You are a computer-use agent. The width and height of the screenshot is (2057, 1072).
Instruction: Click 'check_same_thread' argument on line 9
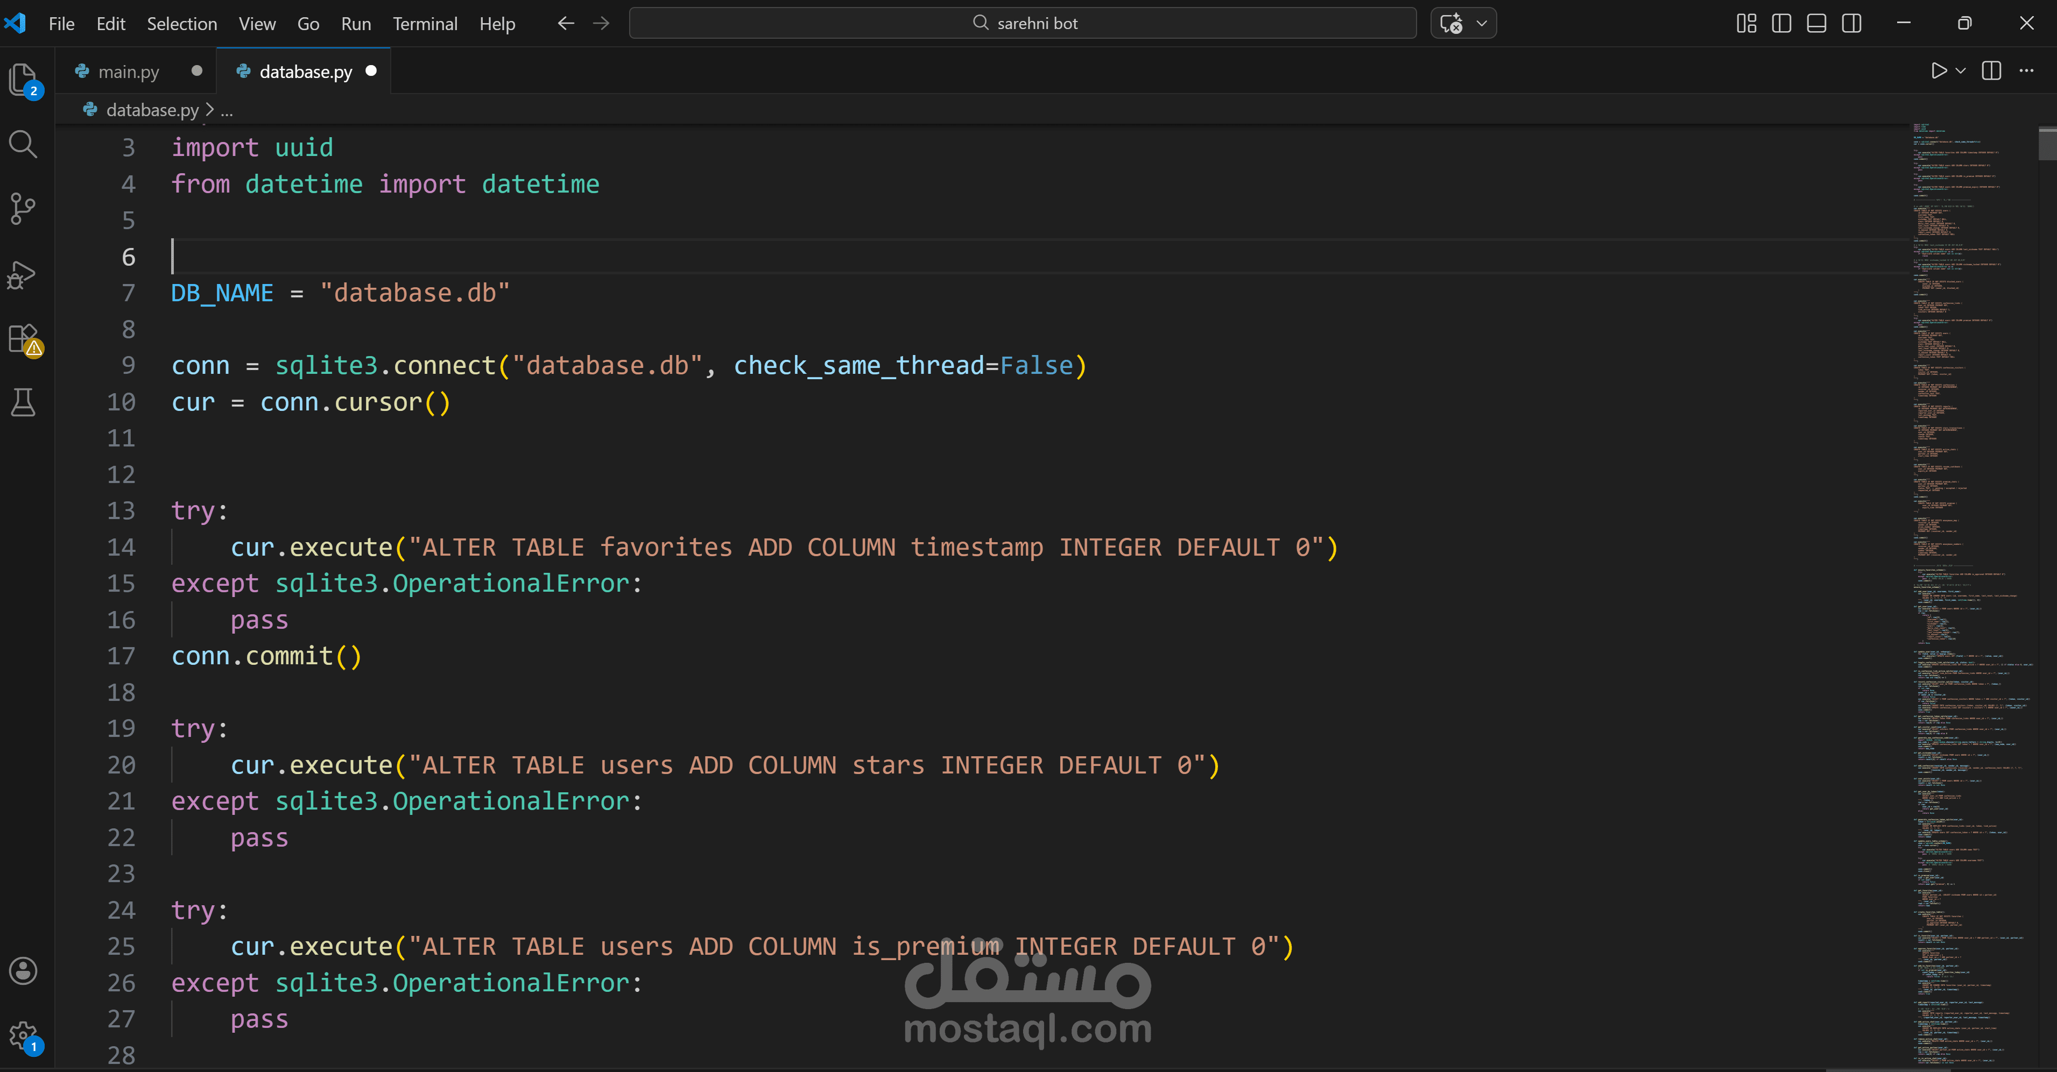coord(858,366)
